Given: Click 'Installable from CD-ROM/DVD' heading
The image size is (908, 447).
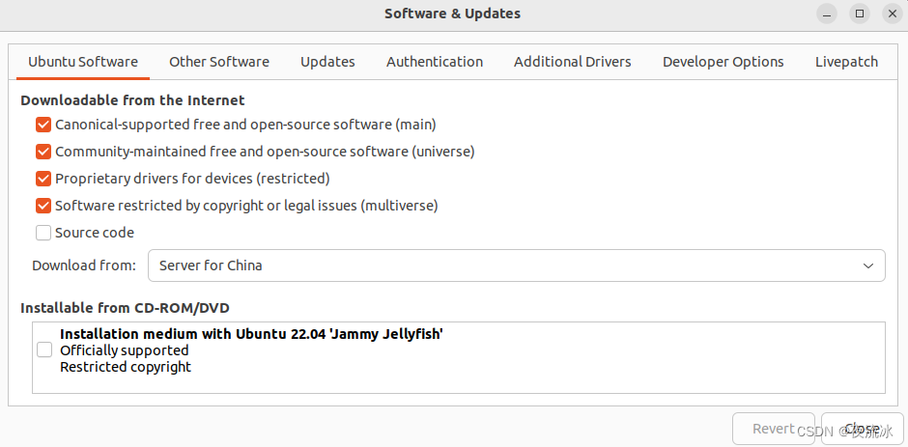Looking at the screenshot, I should tap(125, 308).
